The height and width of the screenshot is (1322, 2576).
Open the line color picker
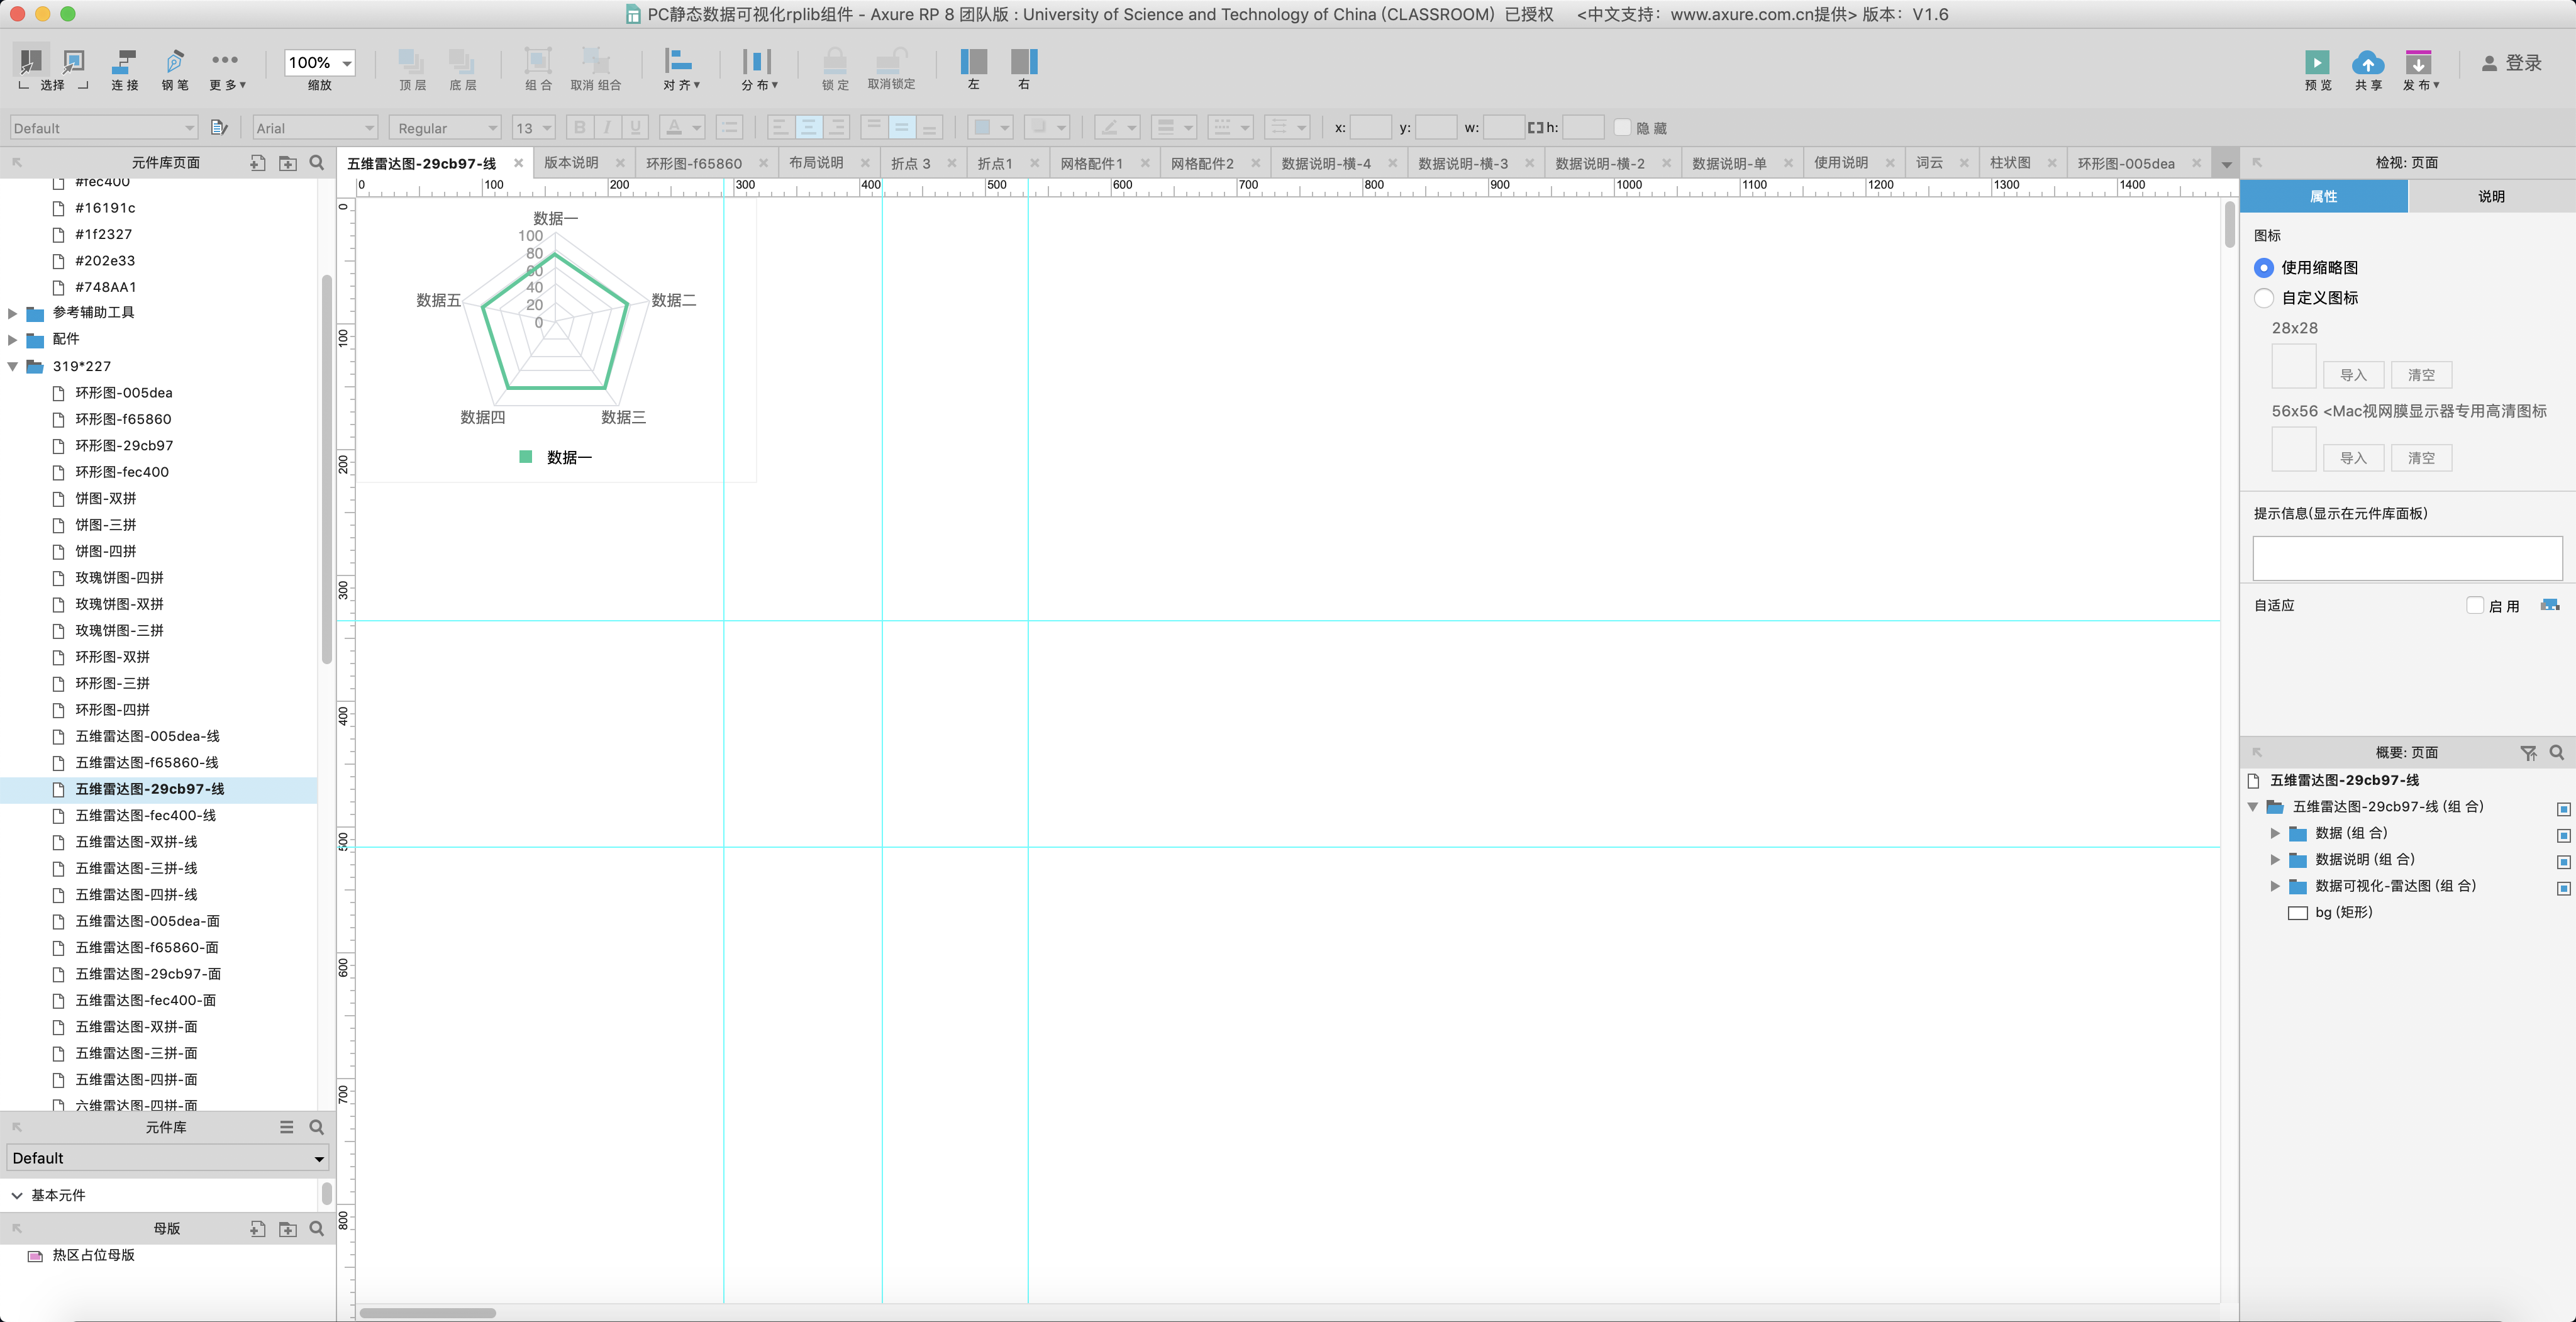pos(1117,127)
